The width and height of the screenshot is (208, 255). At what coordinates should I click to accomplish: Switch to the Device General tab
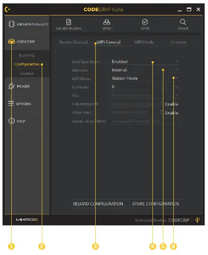pyautogui.click(x=73, y=42)
